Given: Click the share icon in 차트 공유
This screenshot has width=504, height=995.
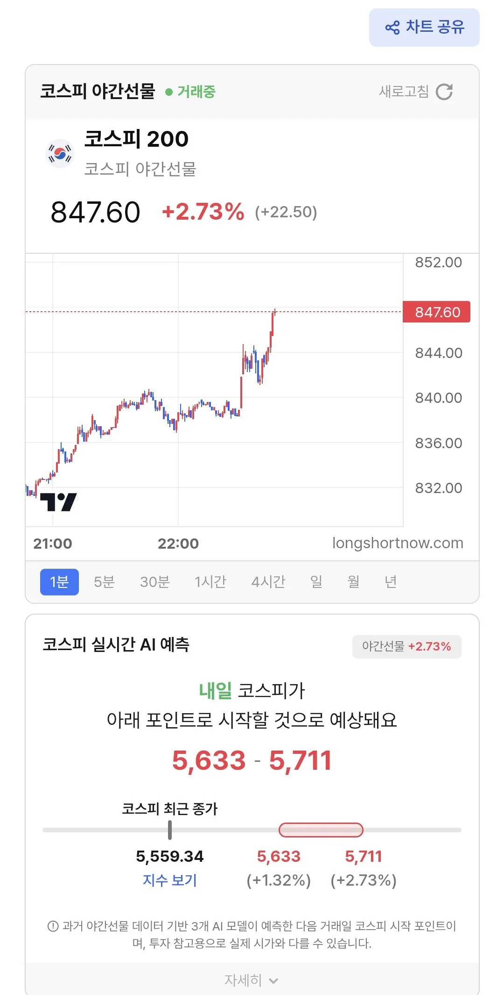Looking at the screenshot, I should [x=392, y=28].
